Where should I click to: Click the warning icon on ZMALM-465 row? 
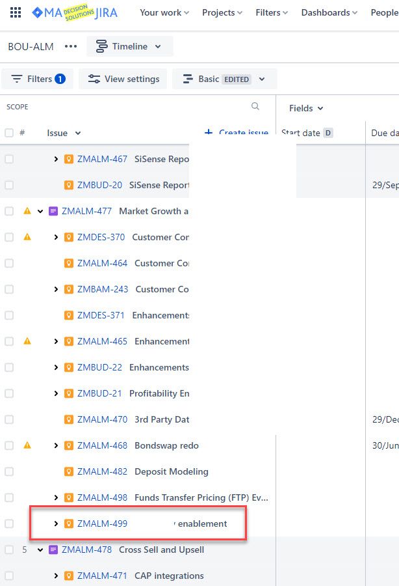(x=27, y=341)
